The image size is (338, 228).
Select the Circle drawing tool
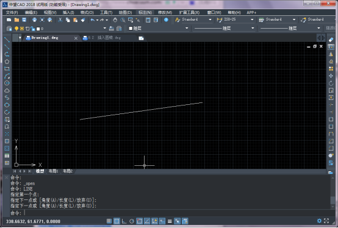click(x=7, y=83)
